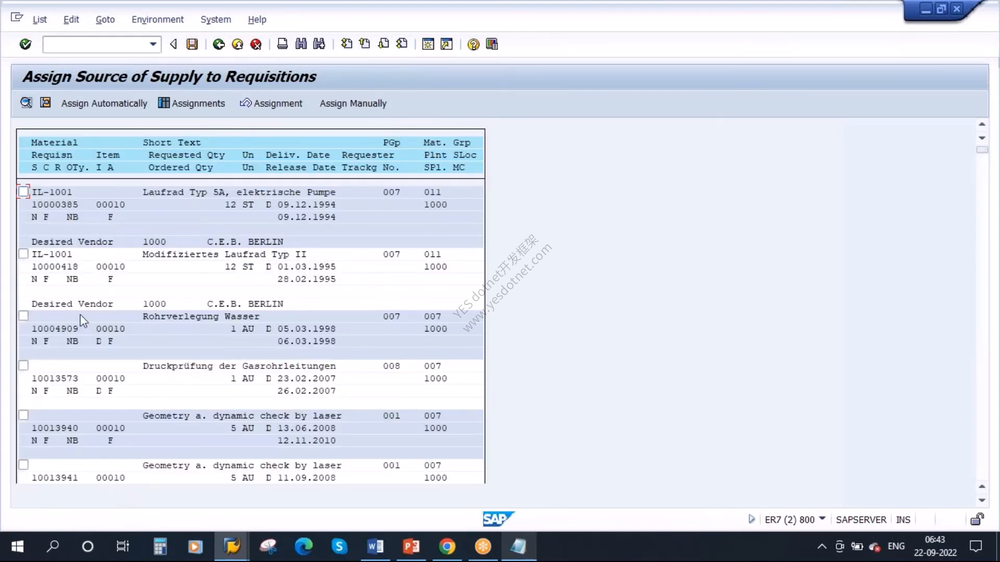Click the yellow Help question mark icon
The image size is (1000, 562).
(x=473, y=44)
